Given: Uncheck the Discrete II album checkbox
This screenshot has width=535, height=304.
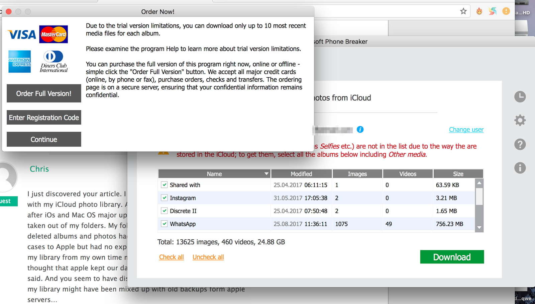Looking at the screenshot, I should click(x=164, y=211).
